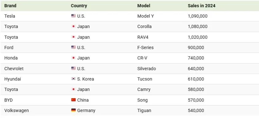Click the U.S. flag beside Tesla
The width and height of the screenshot is (259, 118).
coord(74,16)
